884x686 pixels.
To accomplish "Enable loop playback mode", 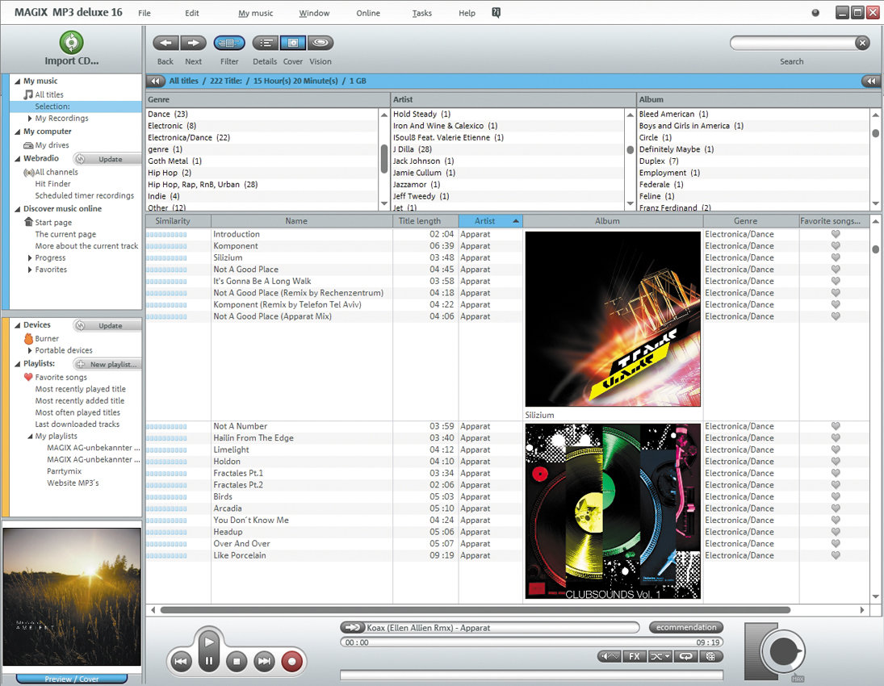I will 685,656.
